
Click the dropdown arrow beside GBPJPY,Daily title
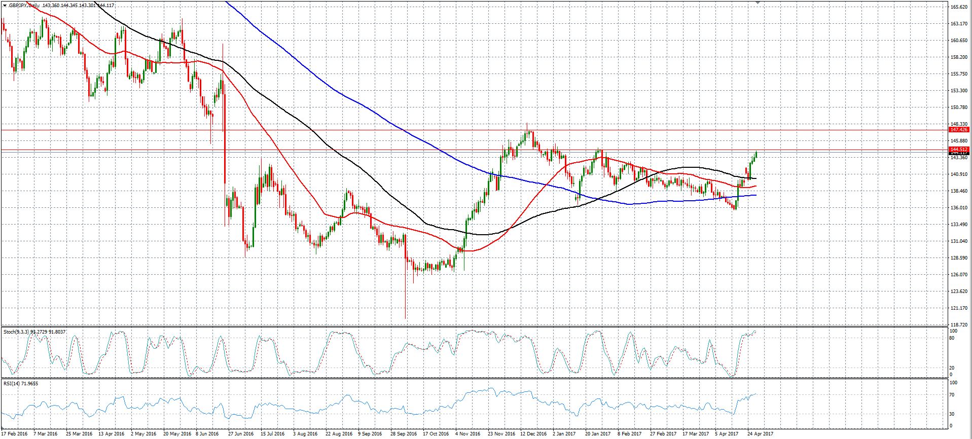click(3, 6)
